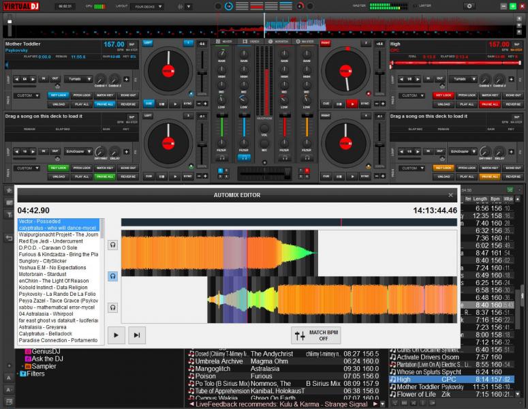Toggle Match BPM Off button

pos(316,335)
